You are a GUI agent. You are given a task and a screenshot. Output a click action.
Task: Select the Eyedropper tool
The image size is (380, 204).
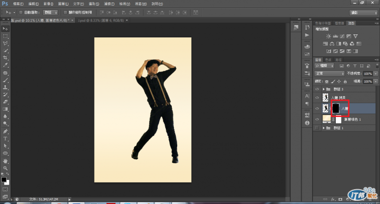coord(5,64)
